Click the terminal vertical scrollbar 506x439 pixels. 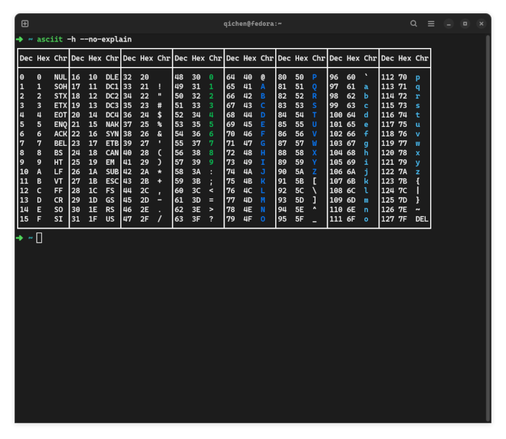click(488, 227)
